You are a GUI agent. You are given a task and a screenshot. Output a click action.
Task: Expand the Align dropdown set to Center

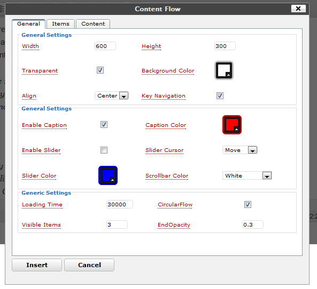point(112,95)
